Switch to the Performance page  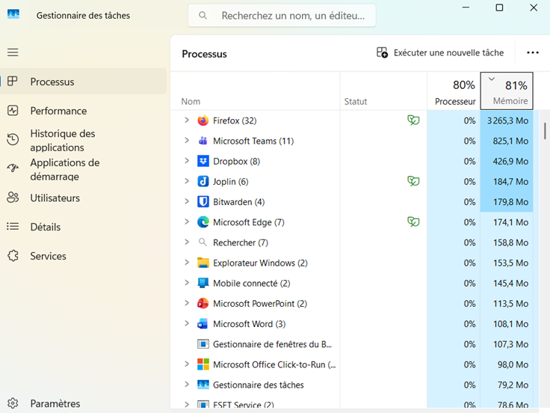[x=84, y=111]
